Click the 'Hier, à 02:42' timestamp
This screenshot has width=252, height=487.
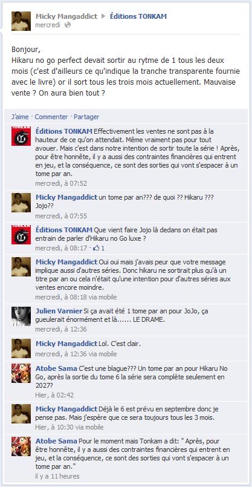(54, 395)
